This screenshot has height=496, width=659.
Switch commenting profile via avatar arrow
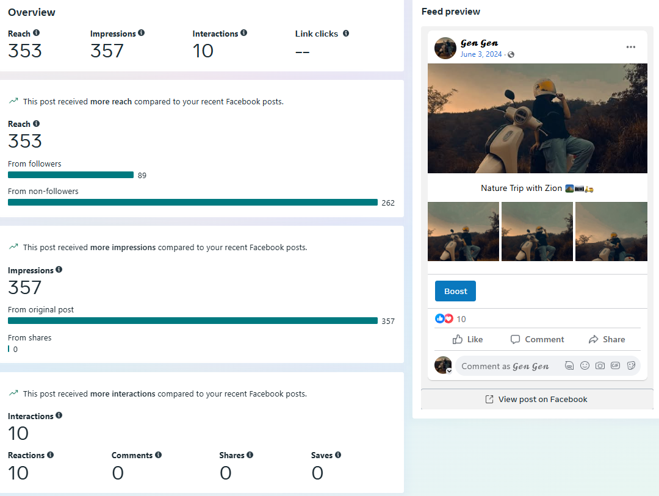[x=449, y=371]
